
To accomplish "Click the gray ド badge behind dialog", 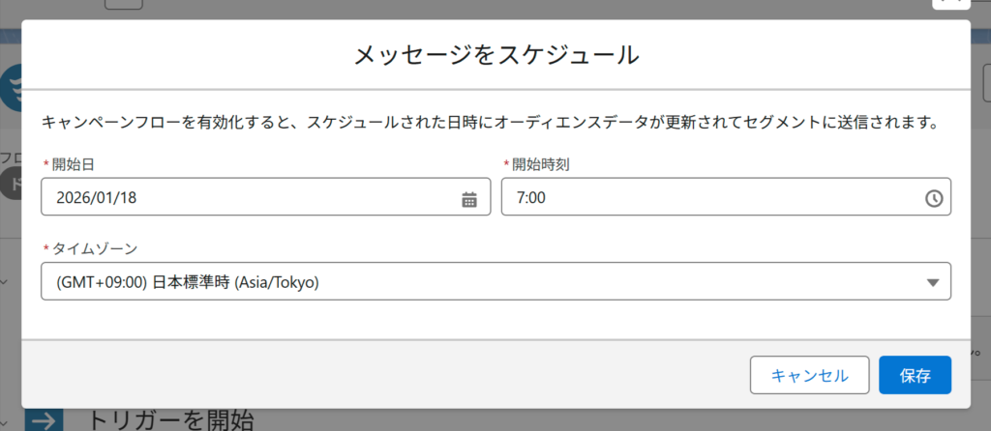I will (x=10, y=185).
